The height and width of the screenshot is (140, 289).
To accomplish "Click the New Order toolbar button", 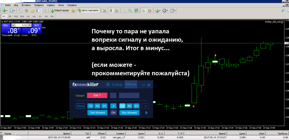I will tap(59, 11).
